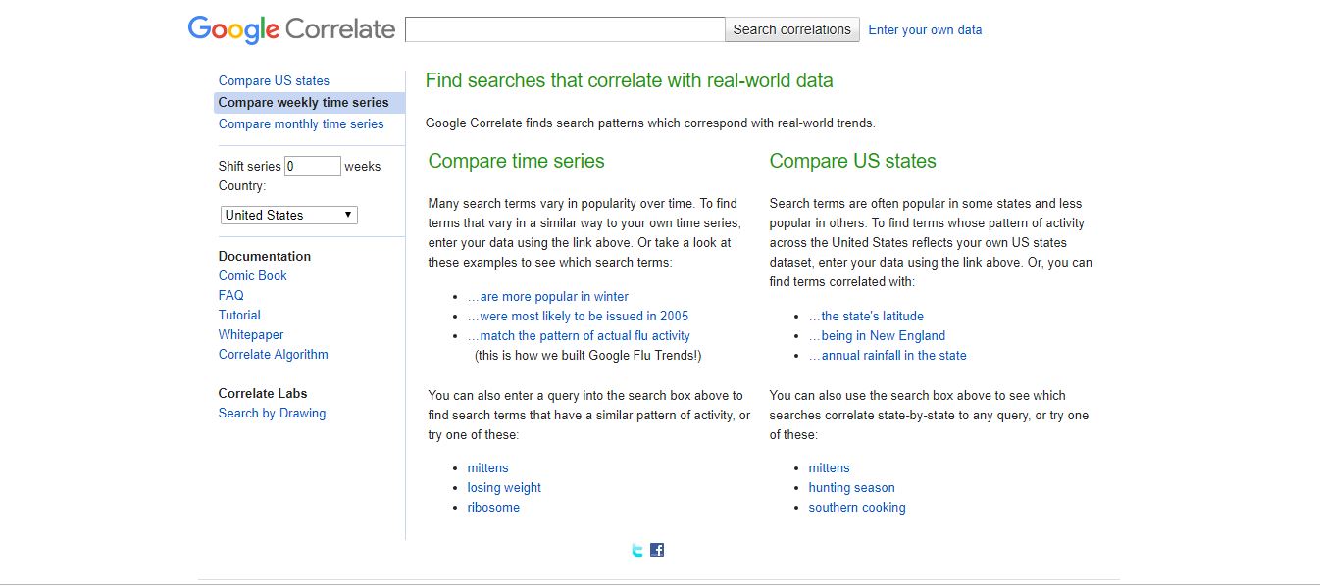Click the Google Correlate logo
The width and height of the screenshot is (1320, 588).
coord(291,29)
